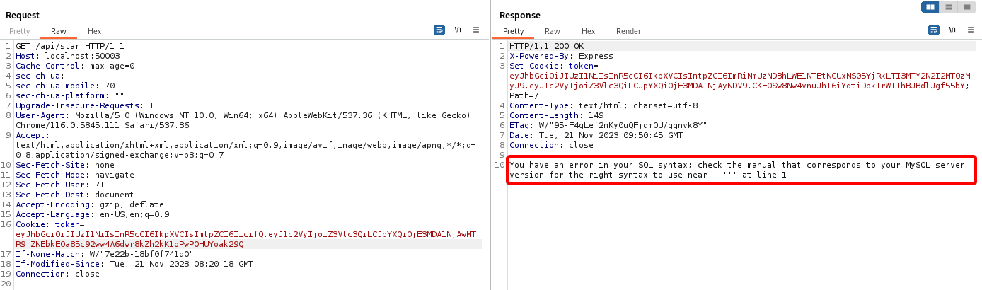The image size is (982, 290).
Task: Switch to the Response Raw tab
Action: [553, 31]
